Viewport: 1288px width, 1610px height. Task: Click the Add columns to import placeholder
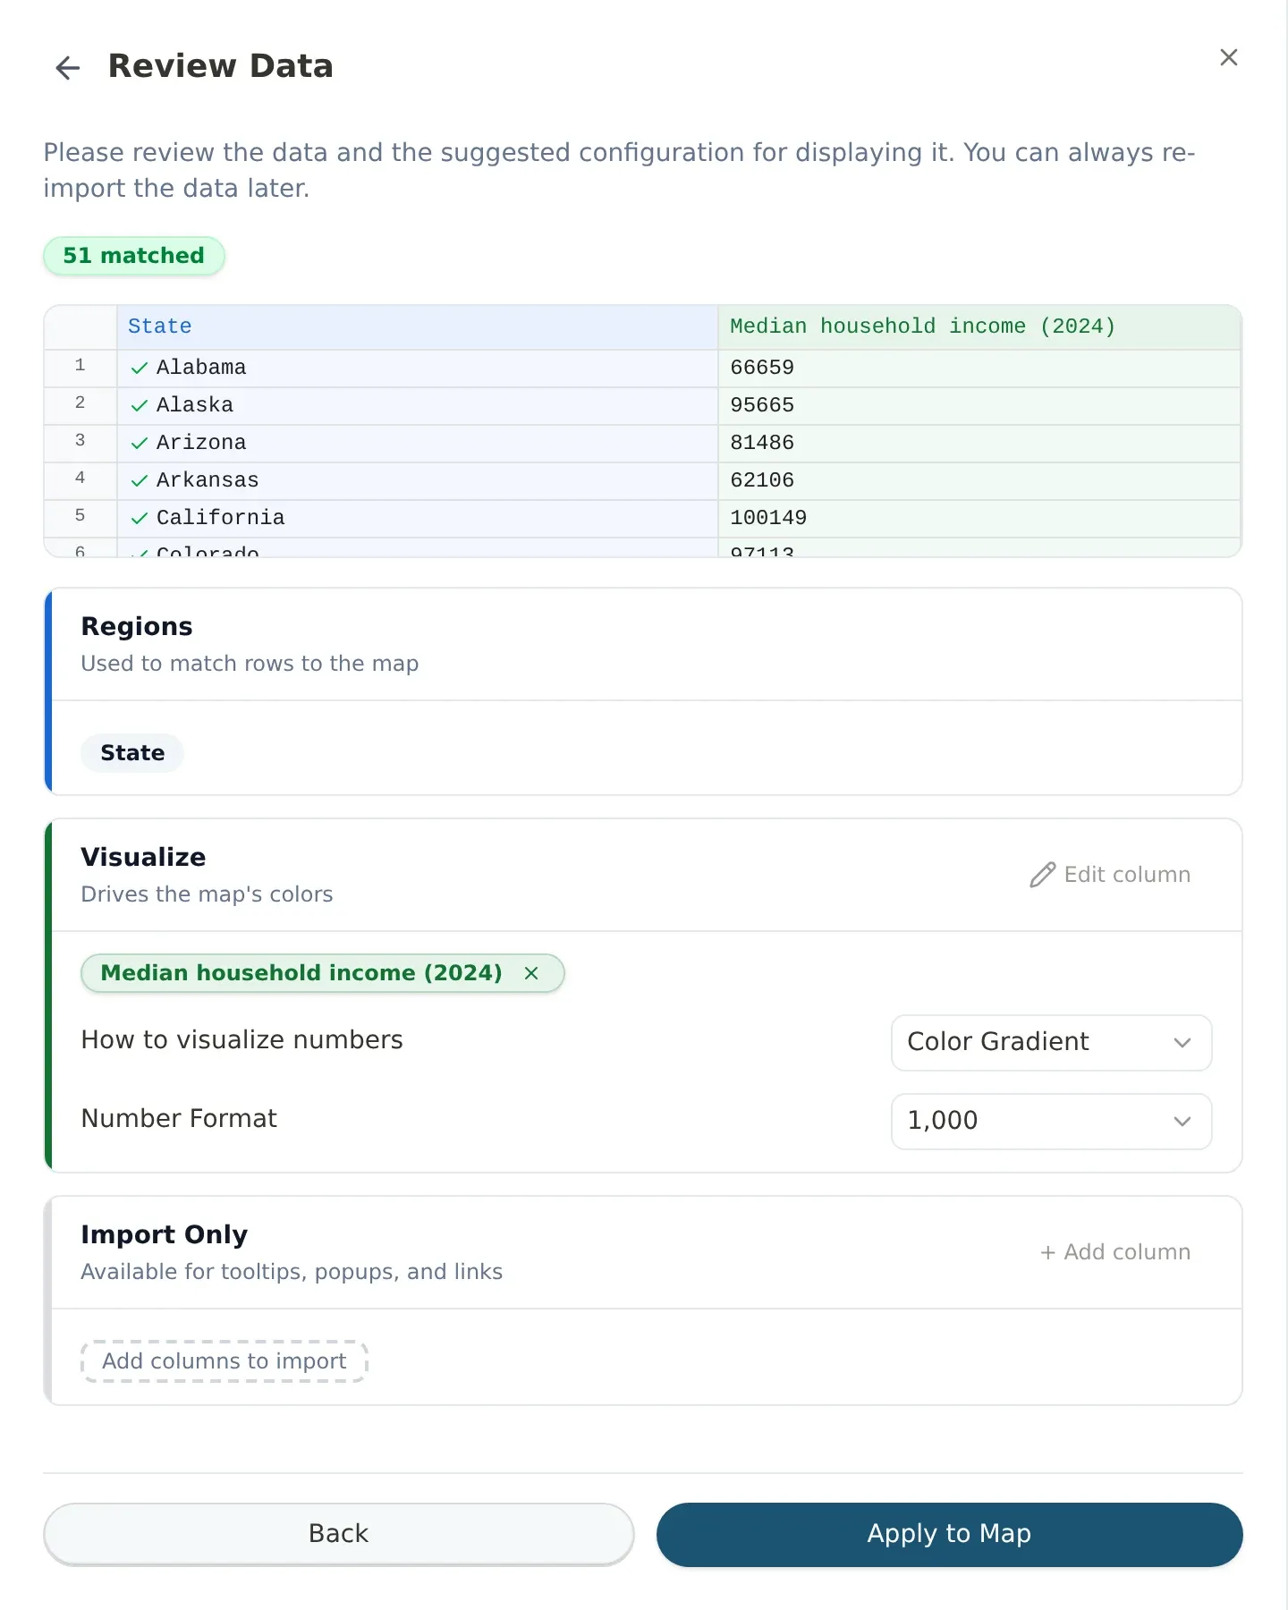point(225,1361)
